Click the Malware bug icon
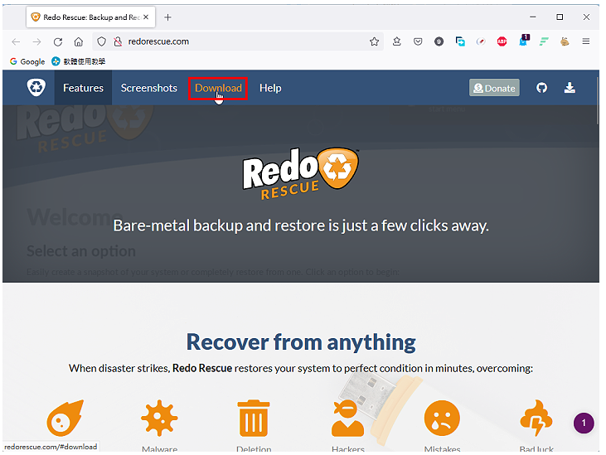This screenshot has height=455, width=606. tap(159, 418)
